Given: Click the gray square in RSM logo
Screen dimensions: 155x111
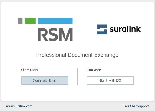Looking at the screenshot, I should pos(20,21).
